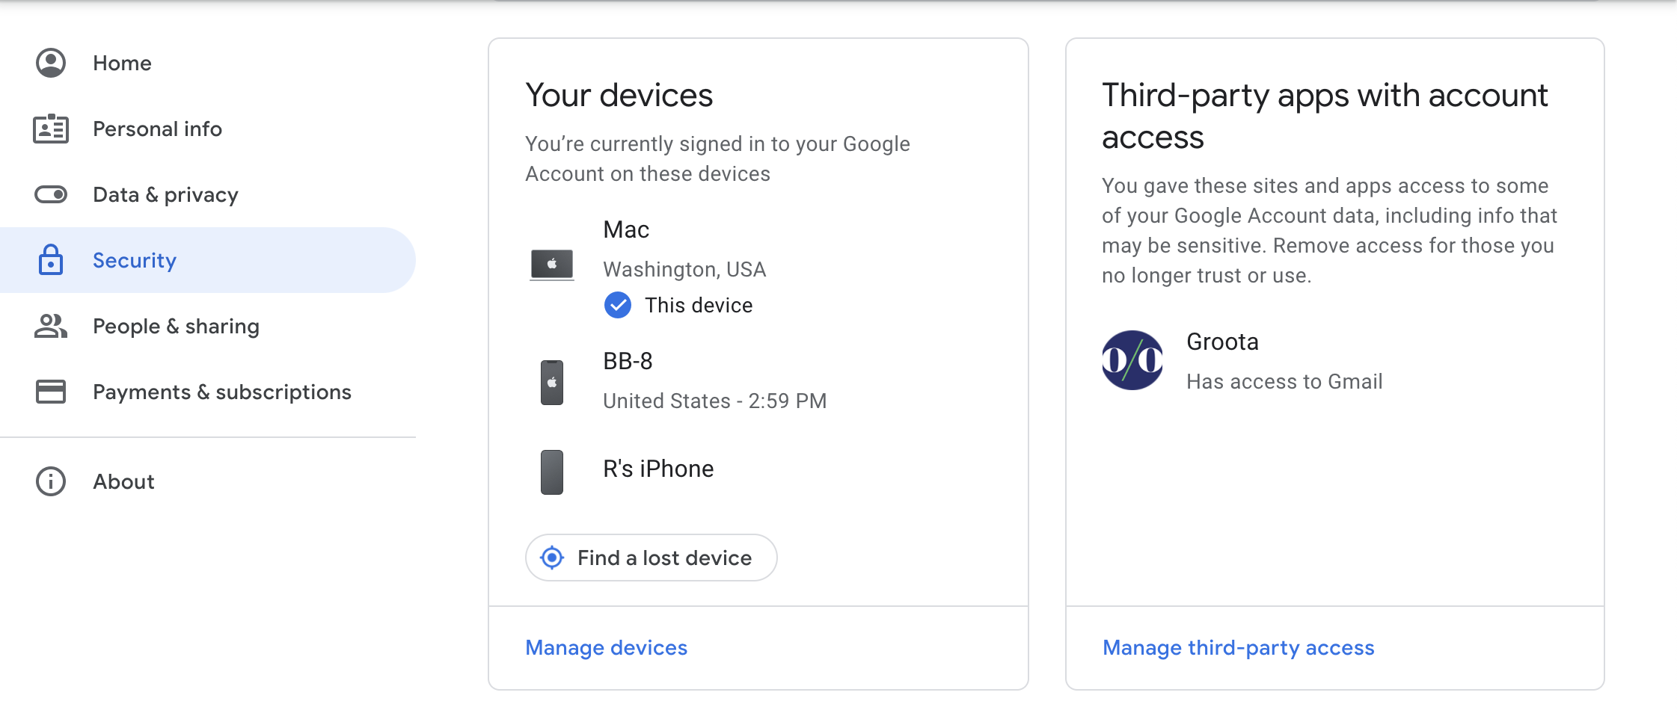
Task: Click the Security padlock icon
Action: [51, 260]
